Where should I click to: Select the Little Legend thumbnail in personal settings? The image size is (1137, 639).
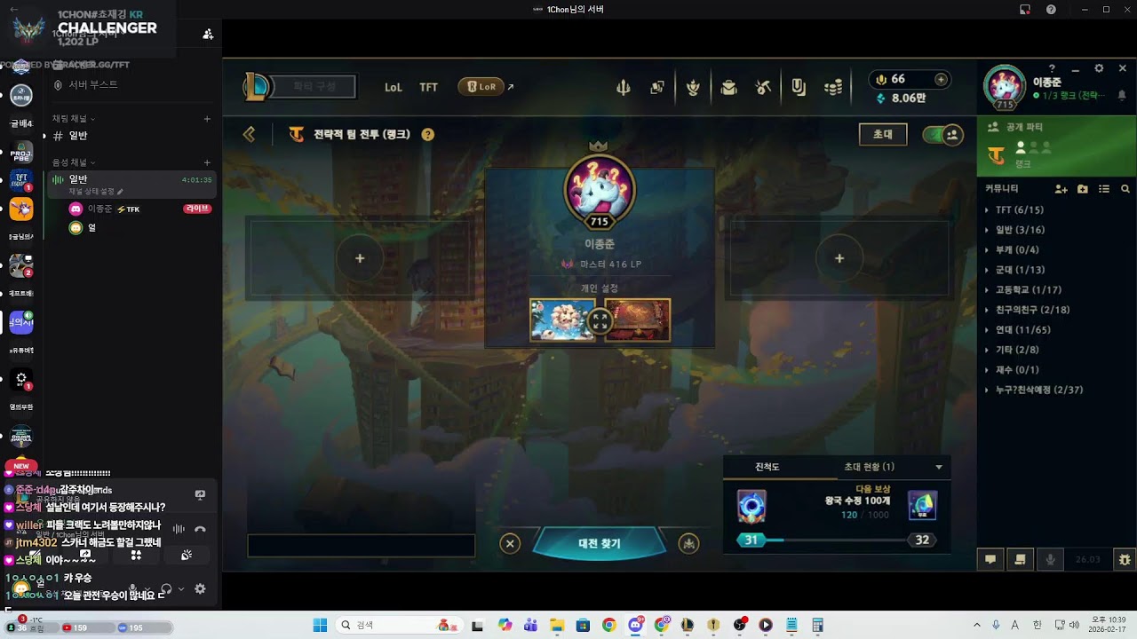click(563, 319)
